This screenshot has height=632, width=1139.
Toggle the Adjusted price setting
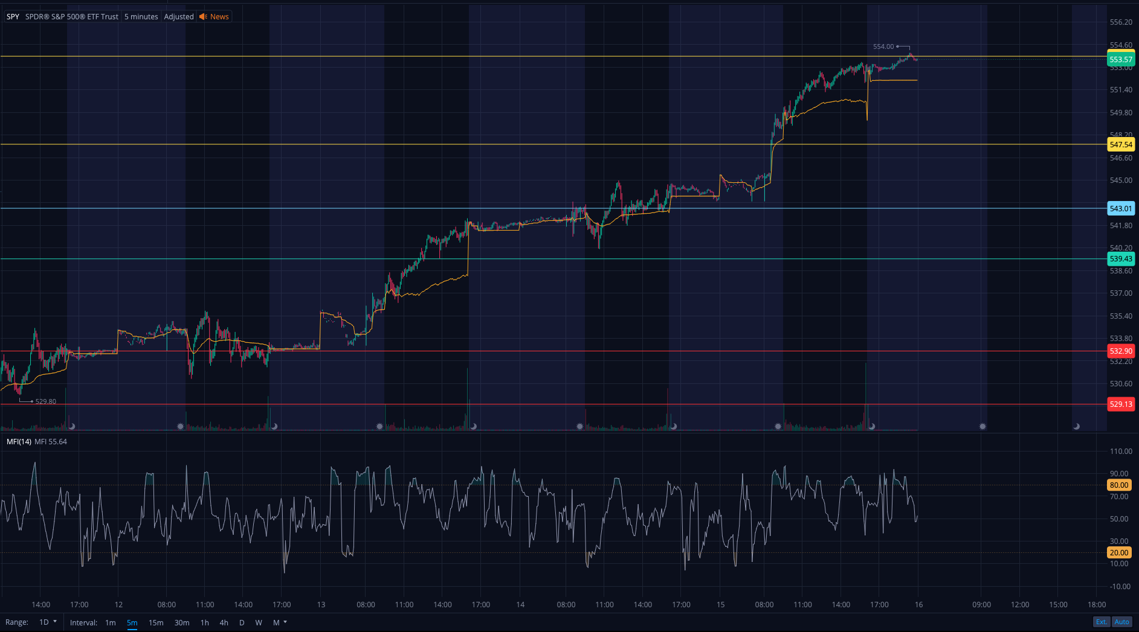(179, 17)
